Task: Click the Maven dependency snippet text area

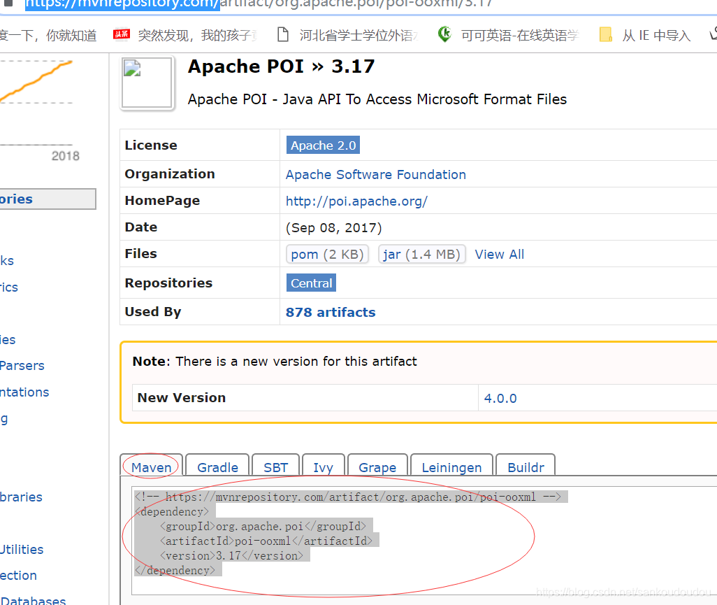Action: (424, 541)
